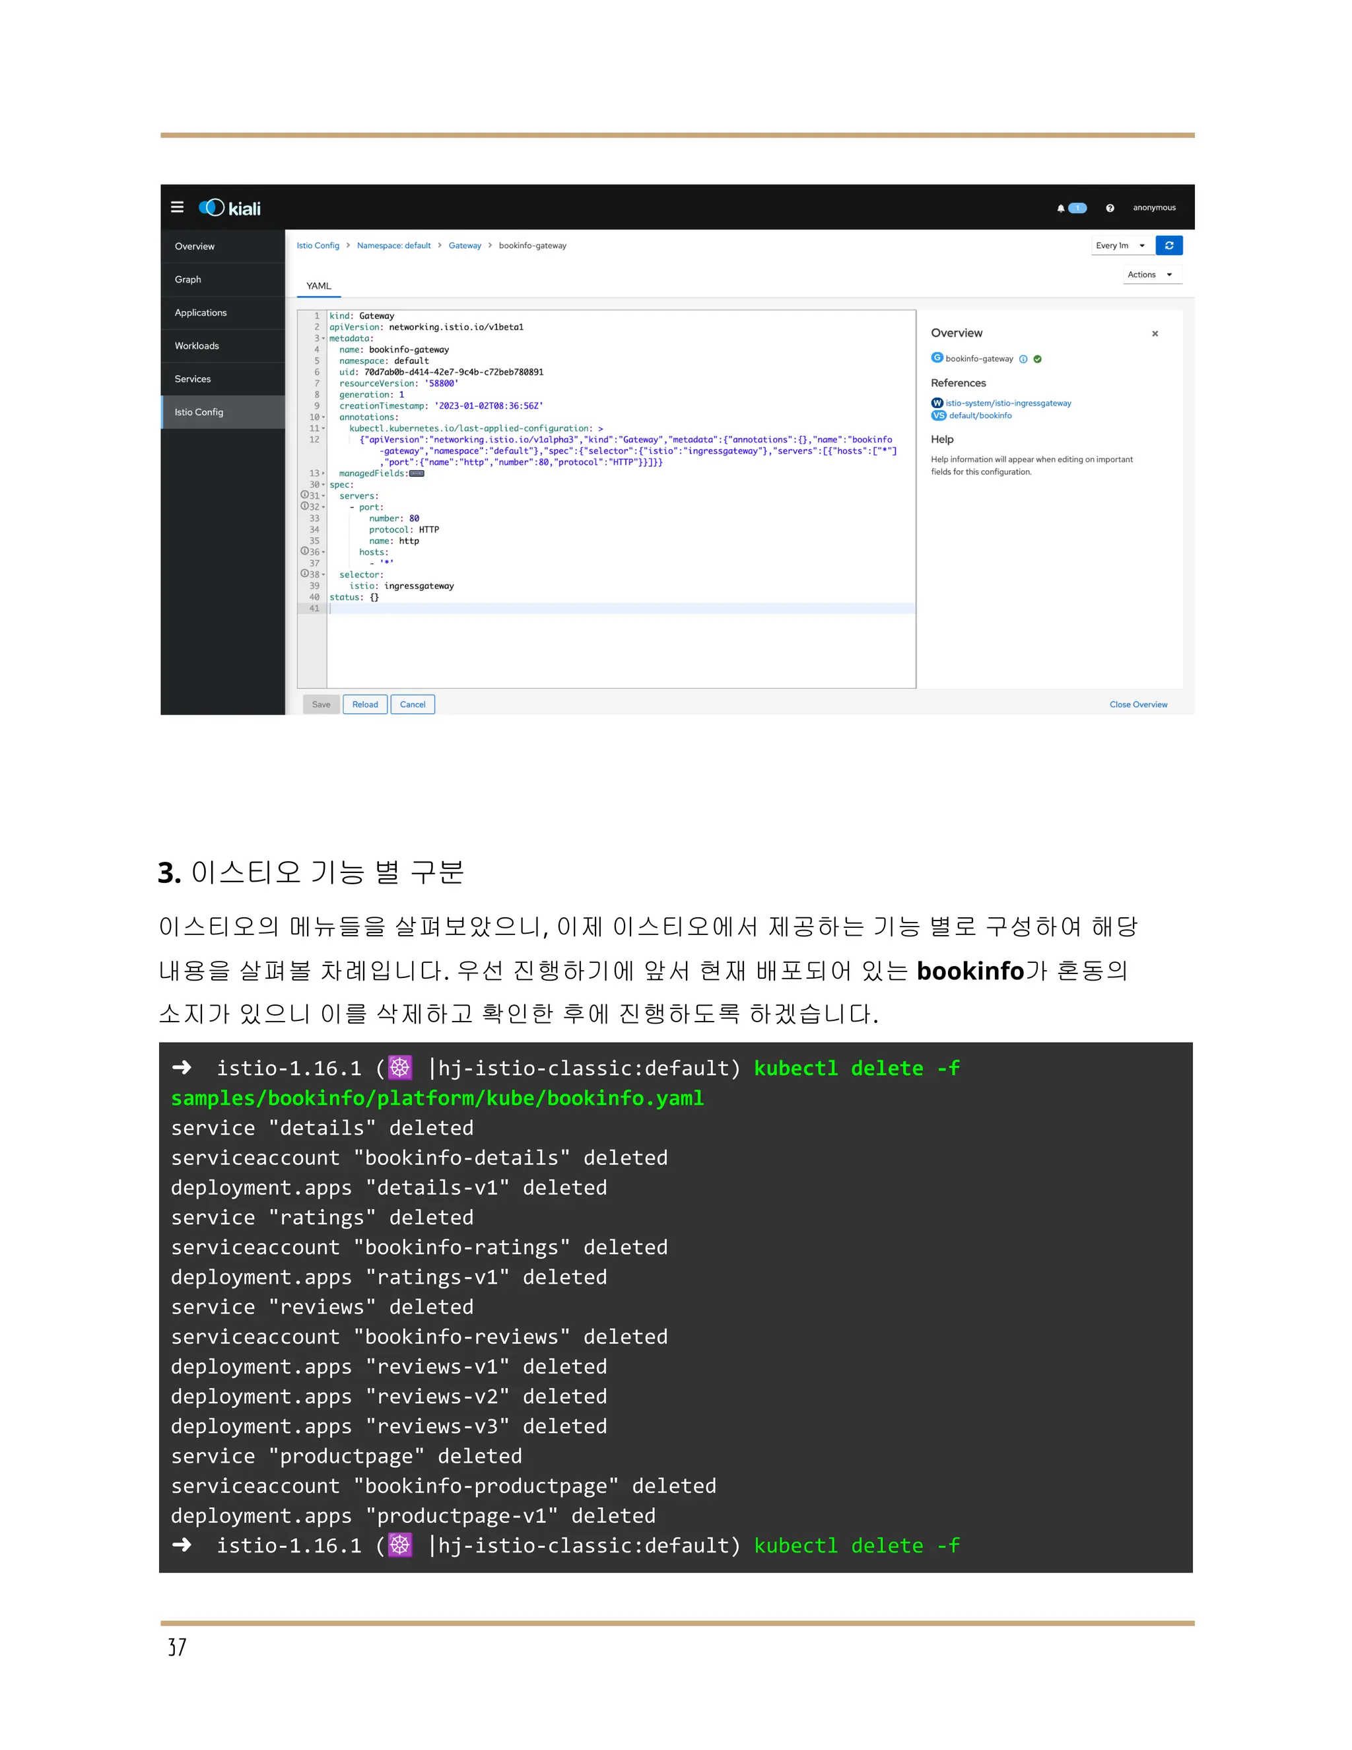Click the W workload badge icon
Image resolution: width=1352 pixels, height=1750 pixels.
point(936,403)
